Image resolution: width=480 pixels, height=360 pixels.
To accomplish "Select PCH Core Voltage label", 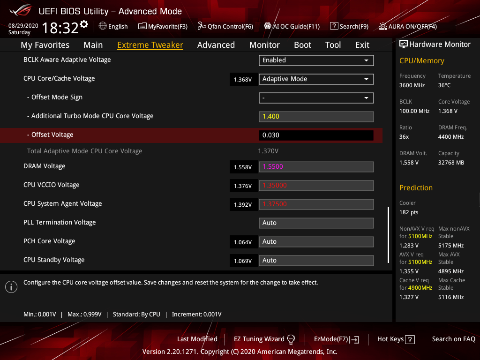I will 49,241.
